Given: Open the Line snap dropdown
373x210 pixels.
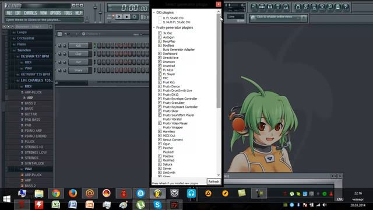Looking at the screenshot, I should 235,17.
